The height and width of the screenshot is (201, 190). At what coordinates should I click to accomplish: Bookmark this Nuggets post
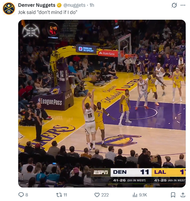pyautogui.click(x=173, y=195)
